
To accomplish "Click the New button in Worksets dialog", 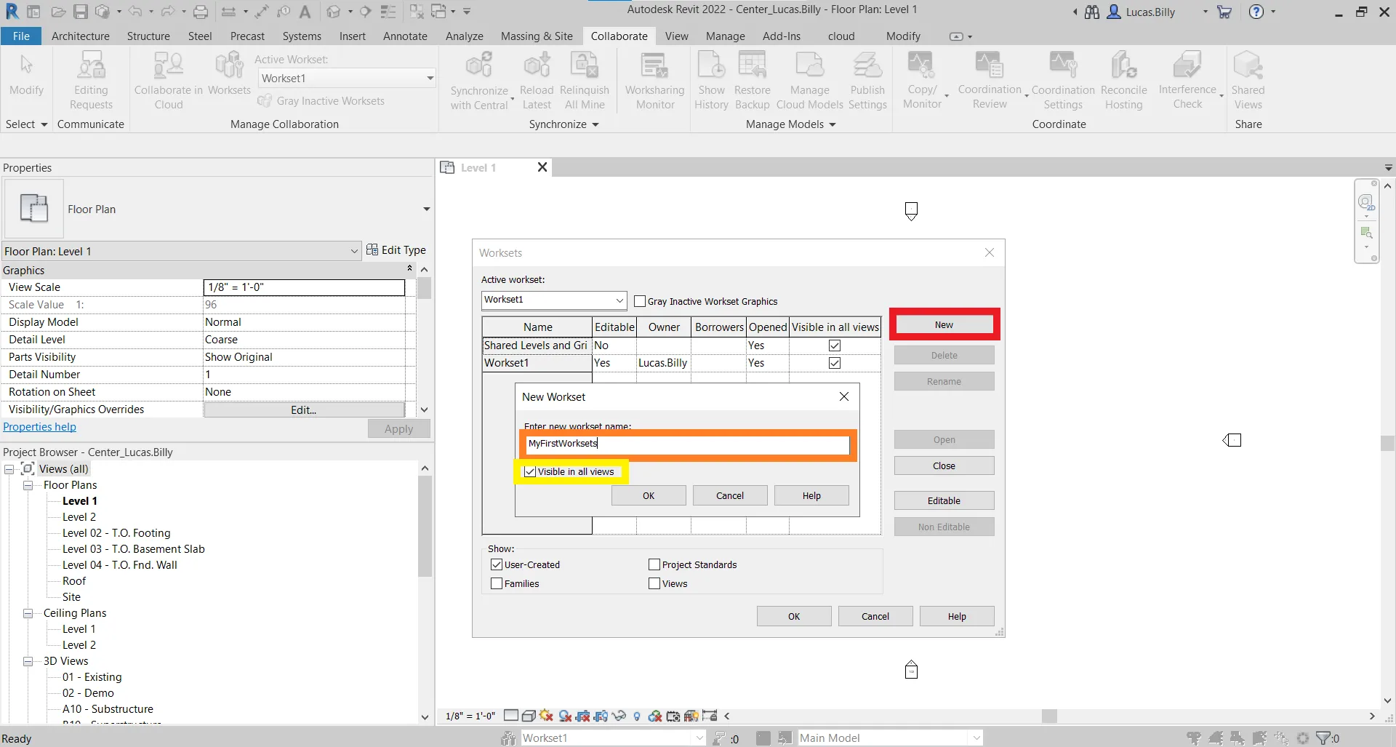I will (x=944, y=324).
